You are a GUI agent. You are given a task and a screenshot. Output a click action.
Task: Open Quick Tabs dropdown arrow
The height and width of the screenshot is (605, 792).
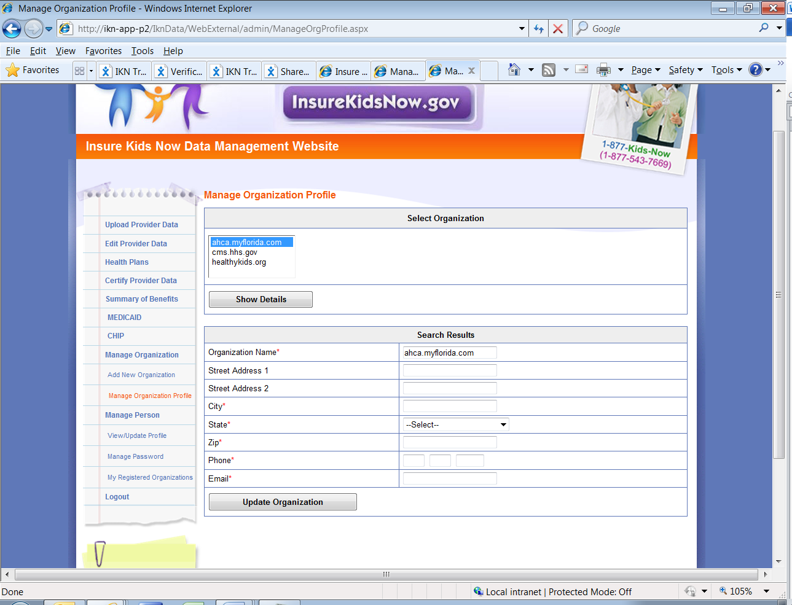click(x=91, y=71)
